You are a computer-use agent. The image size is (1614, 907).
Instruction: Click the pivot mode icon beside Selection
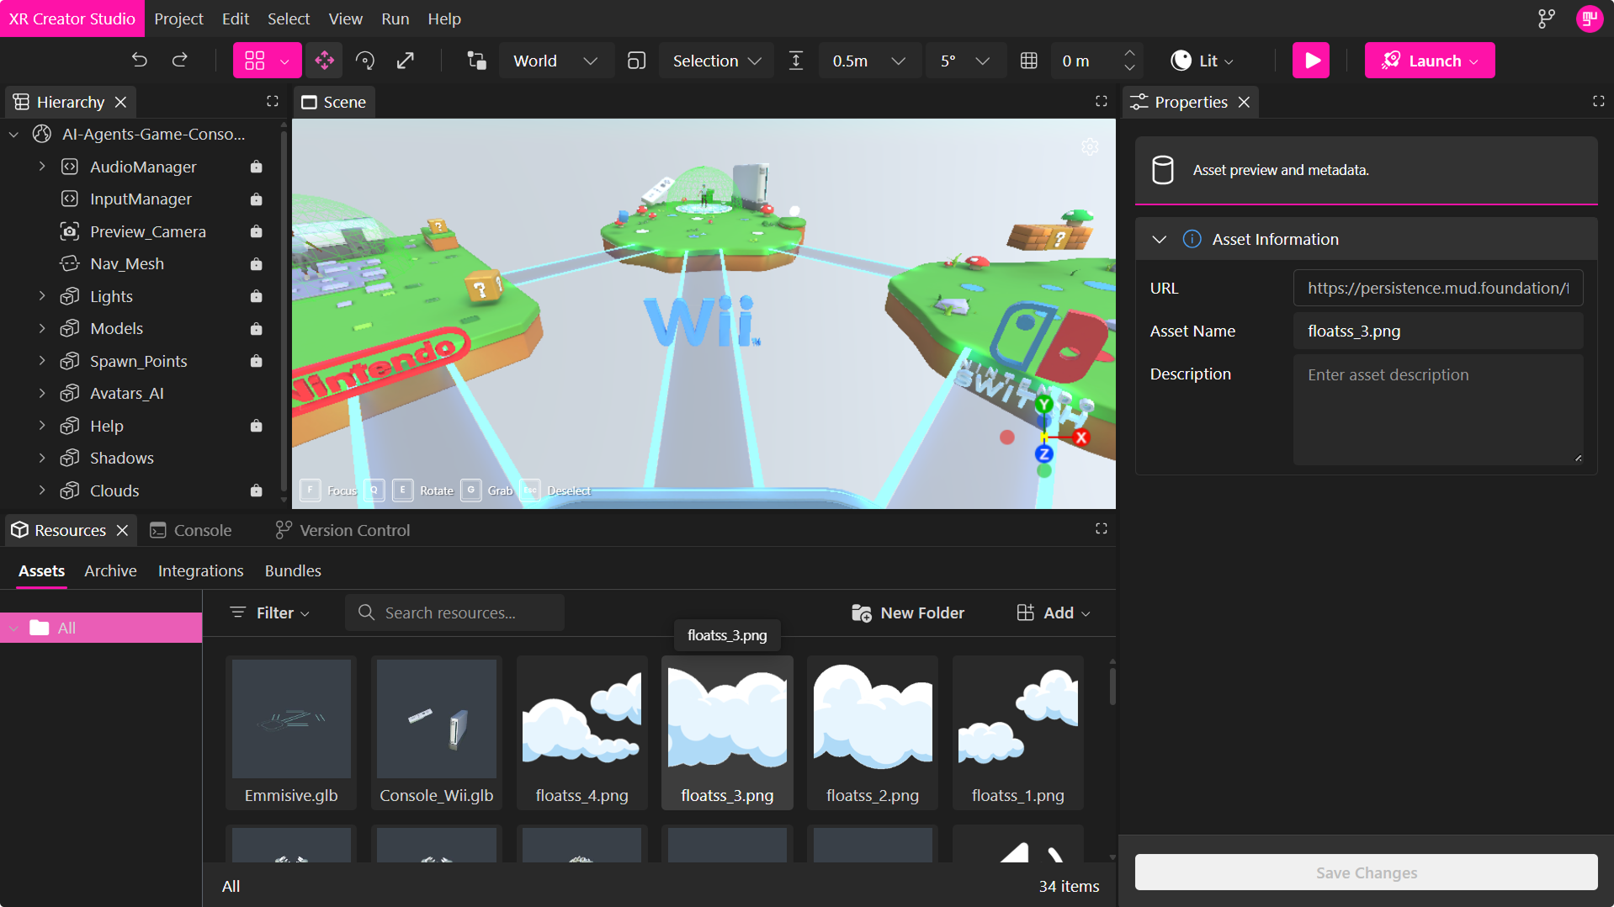tap(637, 61)
